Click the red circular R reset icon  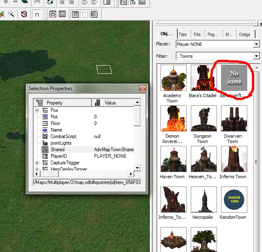(24, 14)
